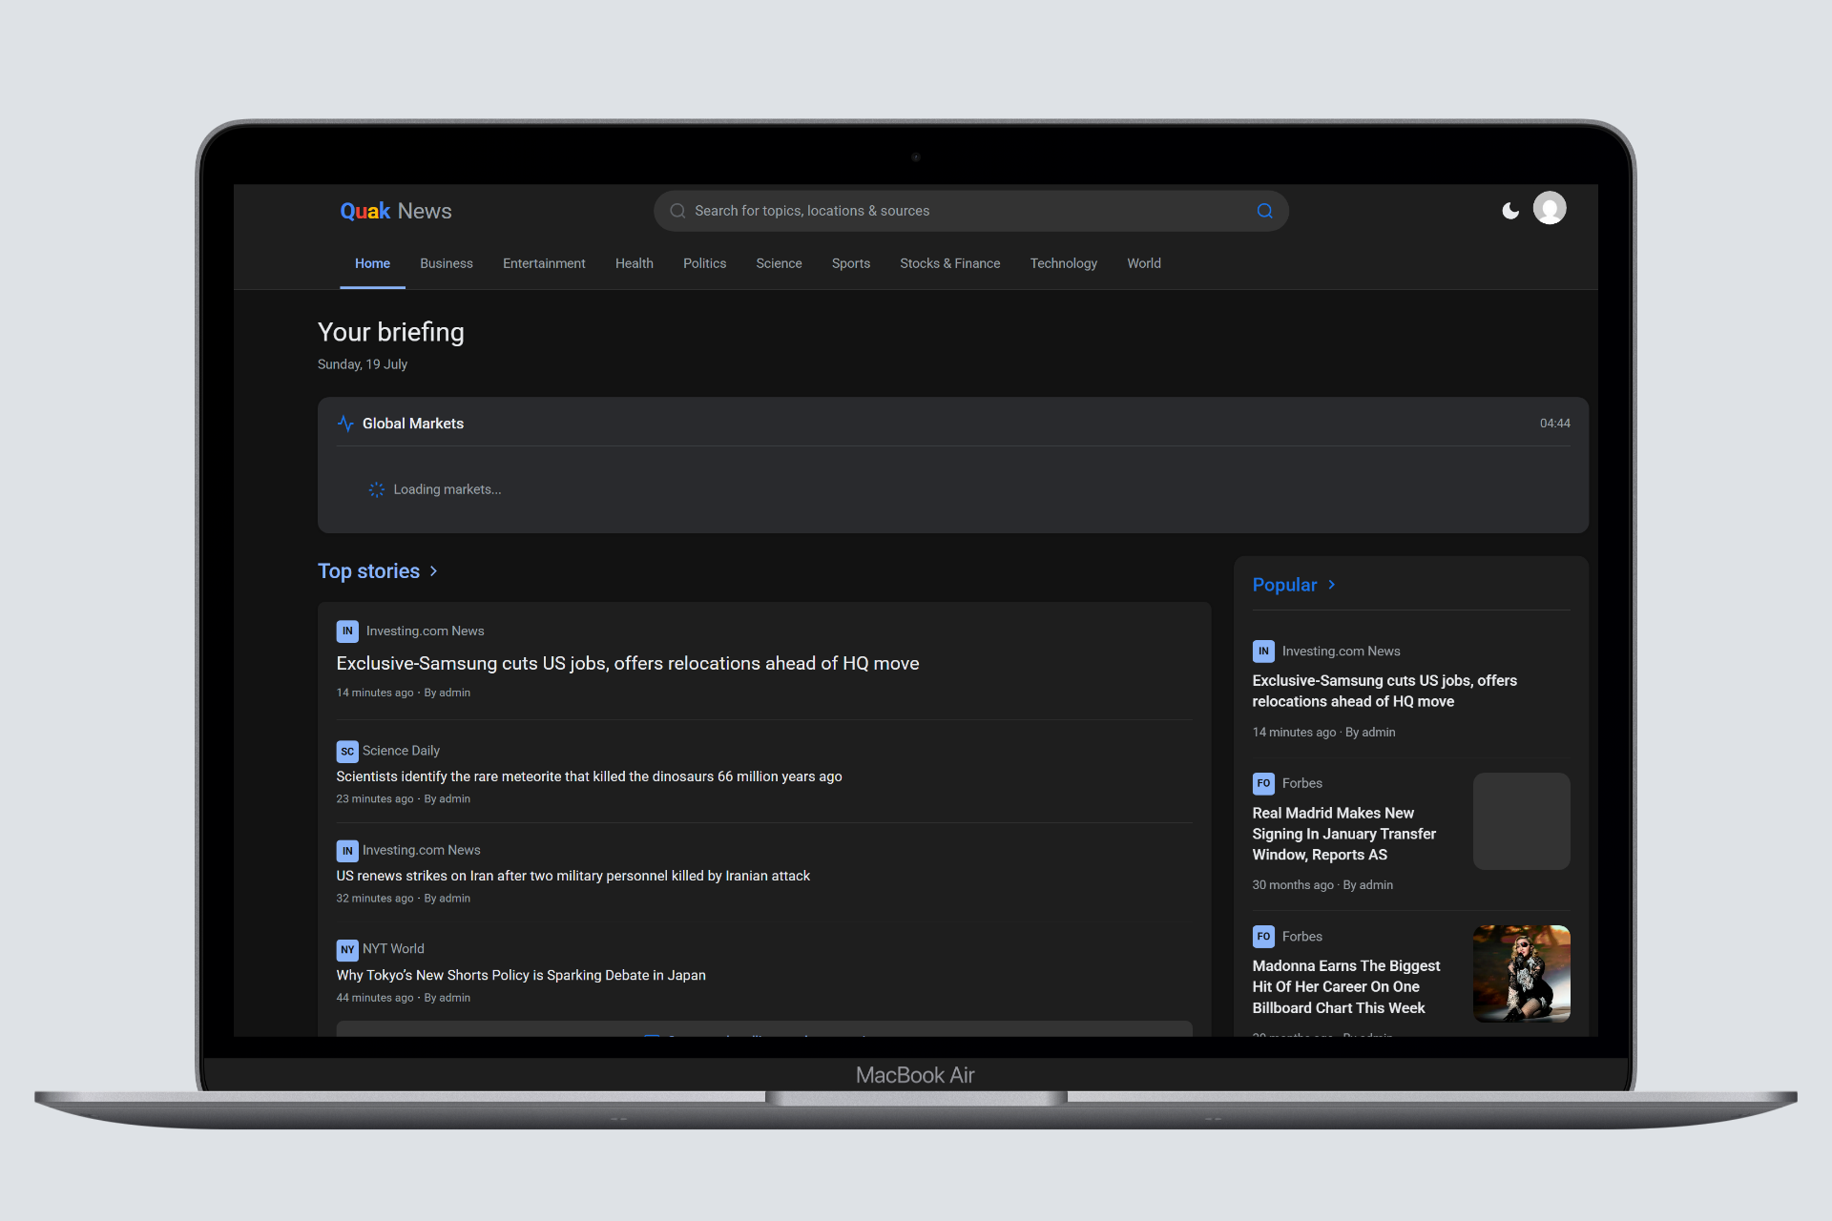Expand Top stories chevron arrow
Screen dimensions: 1832x1221
click(x=433, y=570)
